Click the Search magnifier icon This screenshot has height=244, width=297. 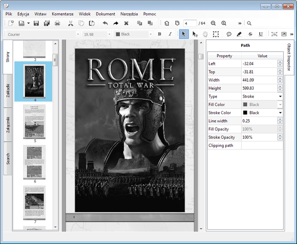(x=249, y=23)
